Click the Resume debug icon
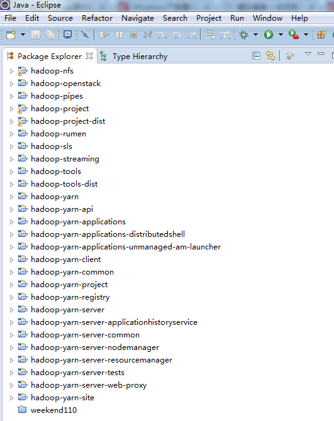This screenshot has height=421, width=334. 104,35
